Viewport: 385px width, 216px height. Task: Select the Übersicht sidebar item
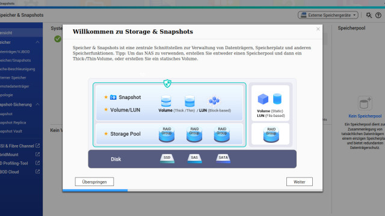click(x=22, y=32)
